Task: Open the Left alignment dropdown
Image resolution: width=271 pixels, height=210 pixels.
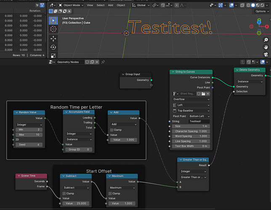Action: click(191, 105)
